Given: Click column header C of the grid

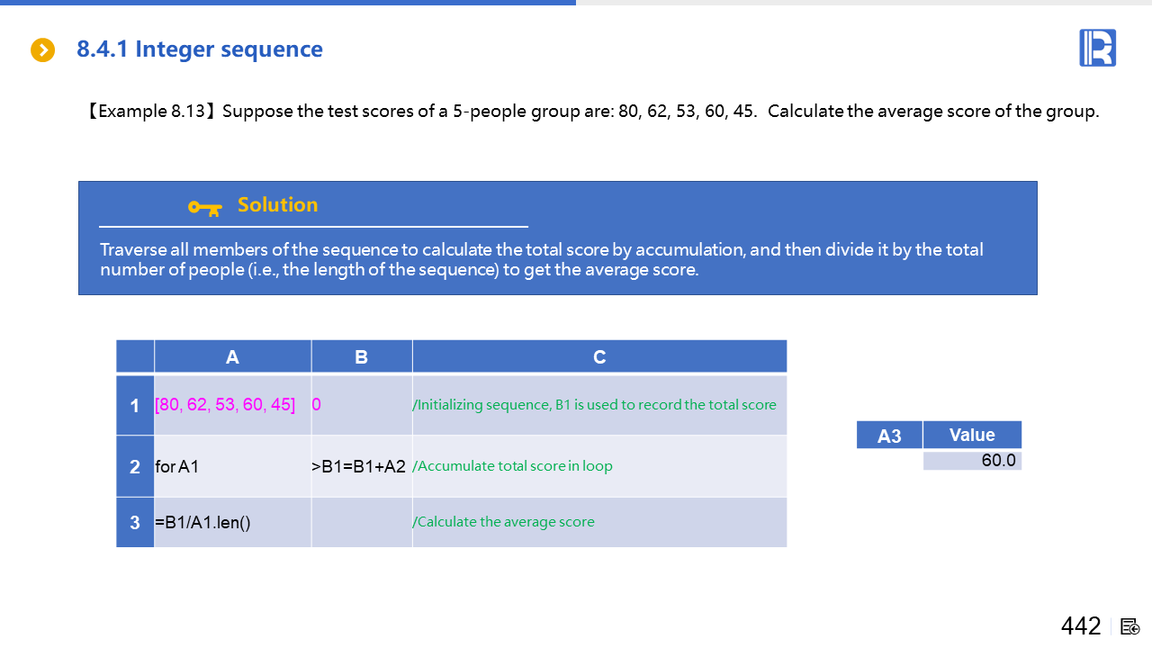Looking at the screenshot, I should (599, 357).
